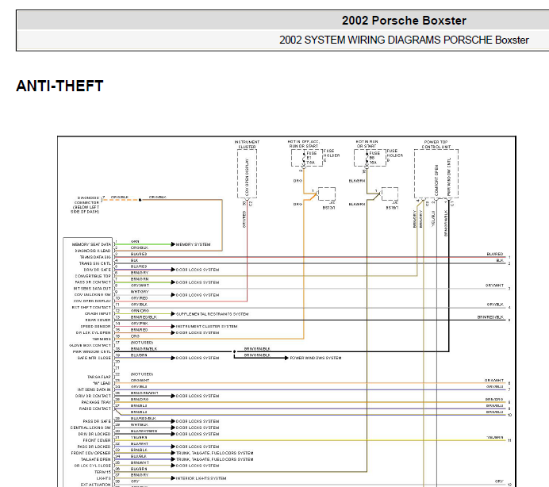Click the COMFORT OPEN vertical label

tap(436, 180)
